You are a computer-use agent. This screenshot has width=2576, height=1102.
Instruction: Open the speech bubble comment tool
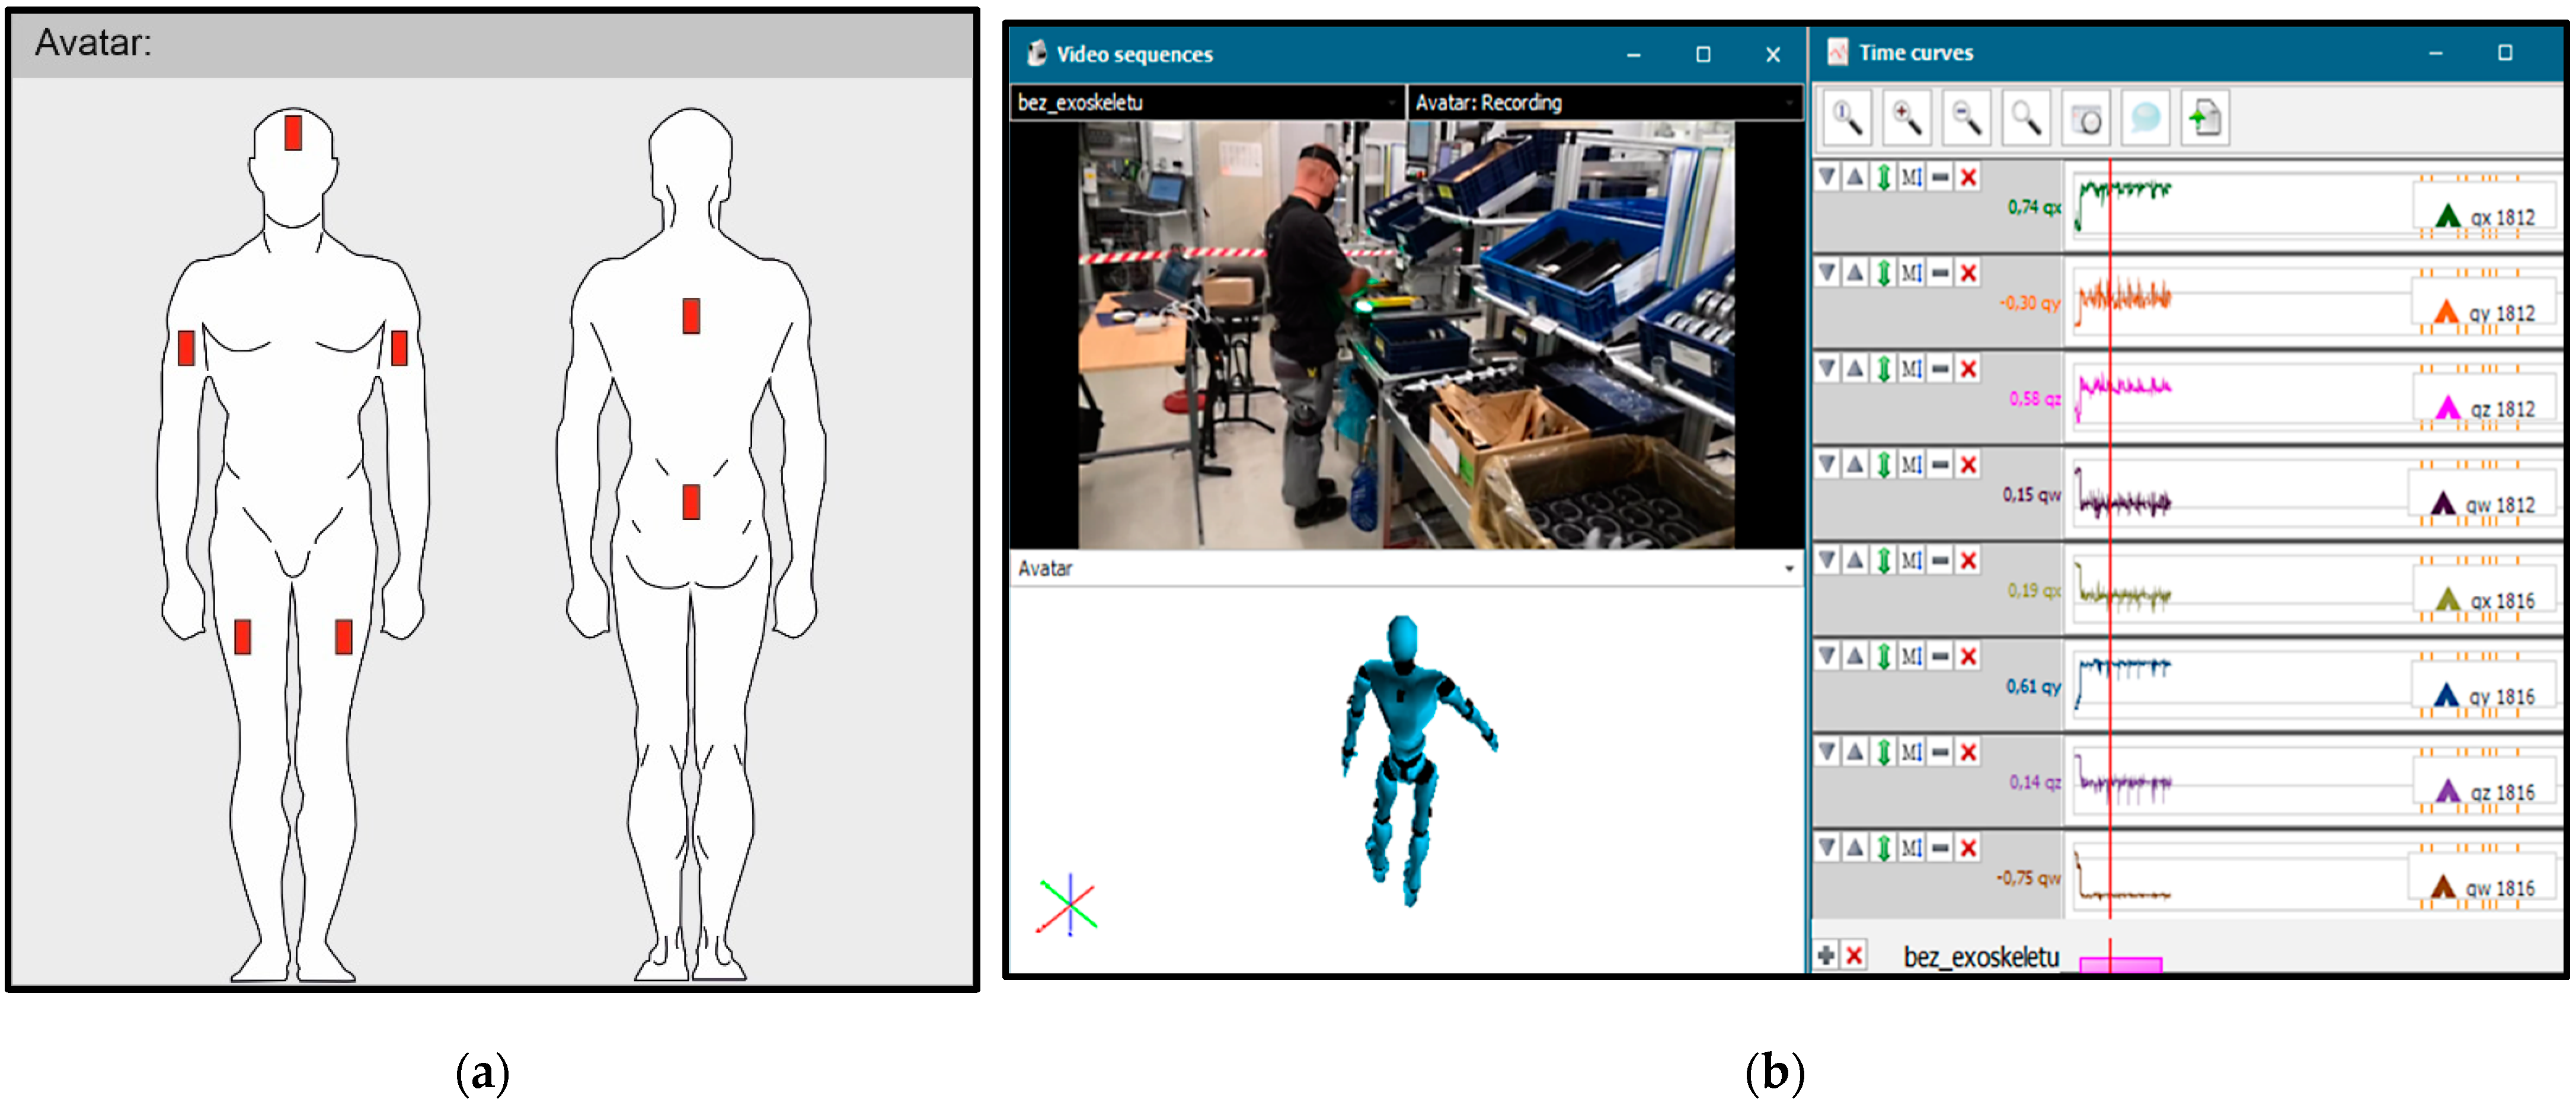(x=2146, y=119)
